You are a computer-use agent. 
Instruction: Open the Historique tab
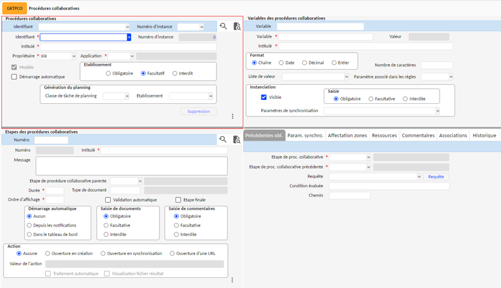pyautogui.click(x=484, y=135)
